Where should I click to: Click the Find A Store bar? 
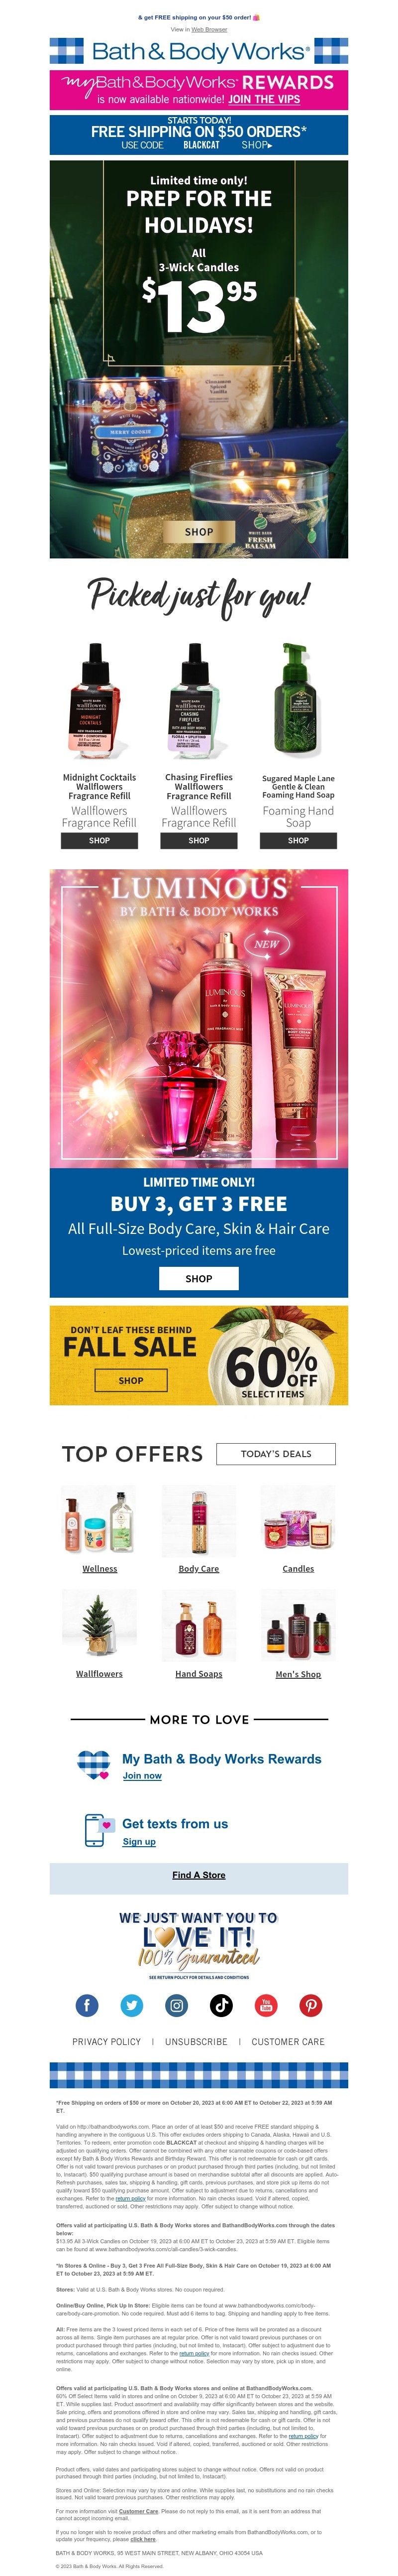(199, 1875)
